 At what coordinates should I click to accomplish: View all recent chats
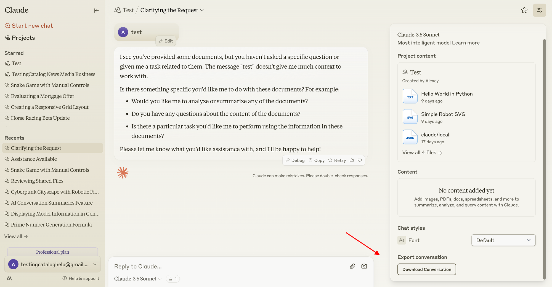pos(16,236)
